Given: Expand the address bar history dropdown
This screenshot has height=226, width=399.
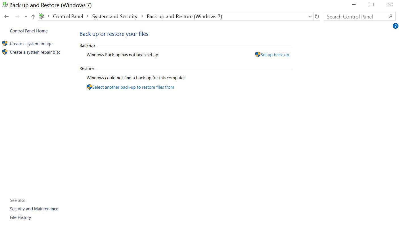Looking at the screenshot, I should point(310,16).
